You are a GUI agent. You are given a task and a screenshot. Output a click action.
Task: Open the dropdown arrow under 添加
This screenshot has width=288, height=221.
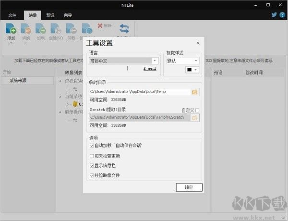coord(11,43)
